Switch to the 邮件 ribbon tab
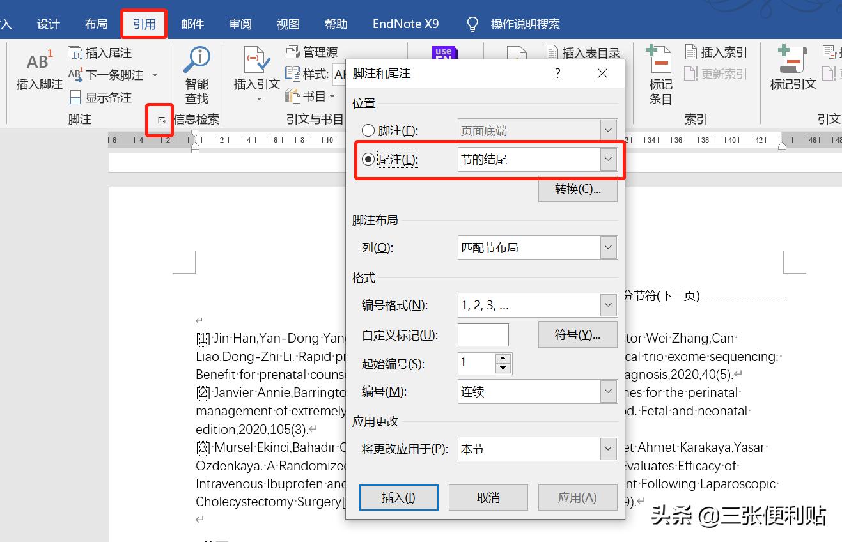The image size is (842, 542). tap(192, 24)
